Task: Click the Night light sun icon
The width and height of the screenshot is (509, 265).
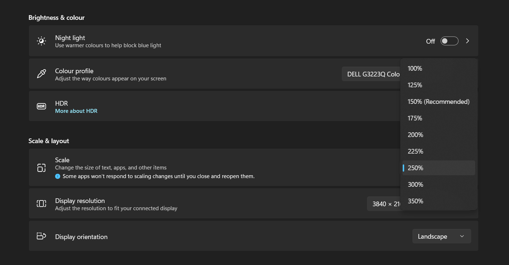Action: 41,41
